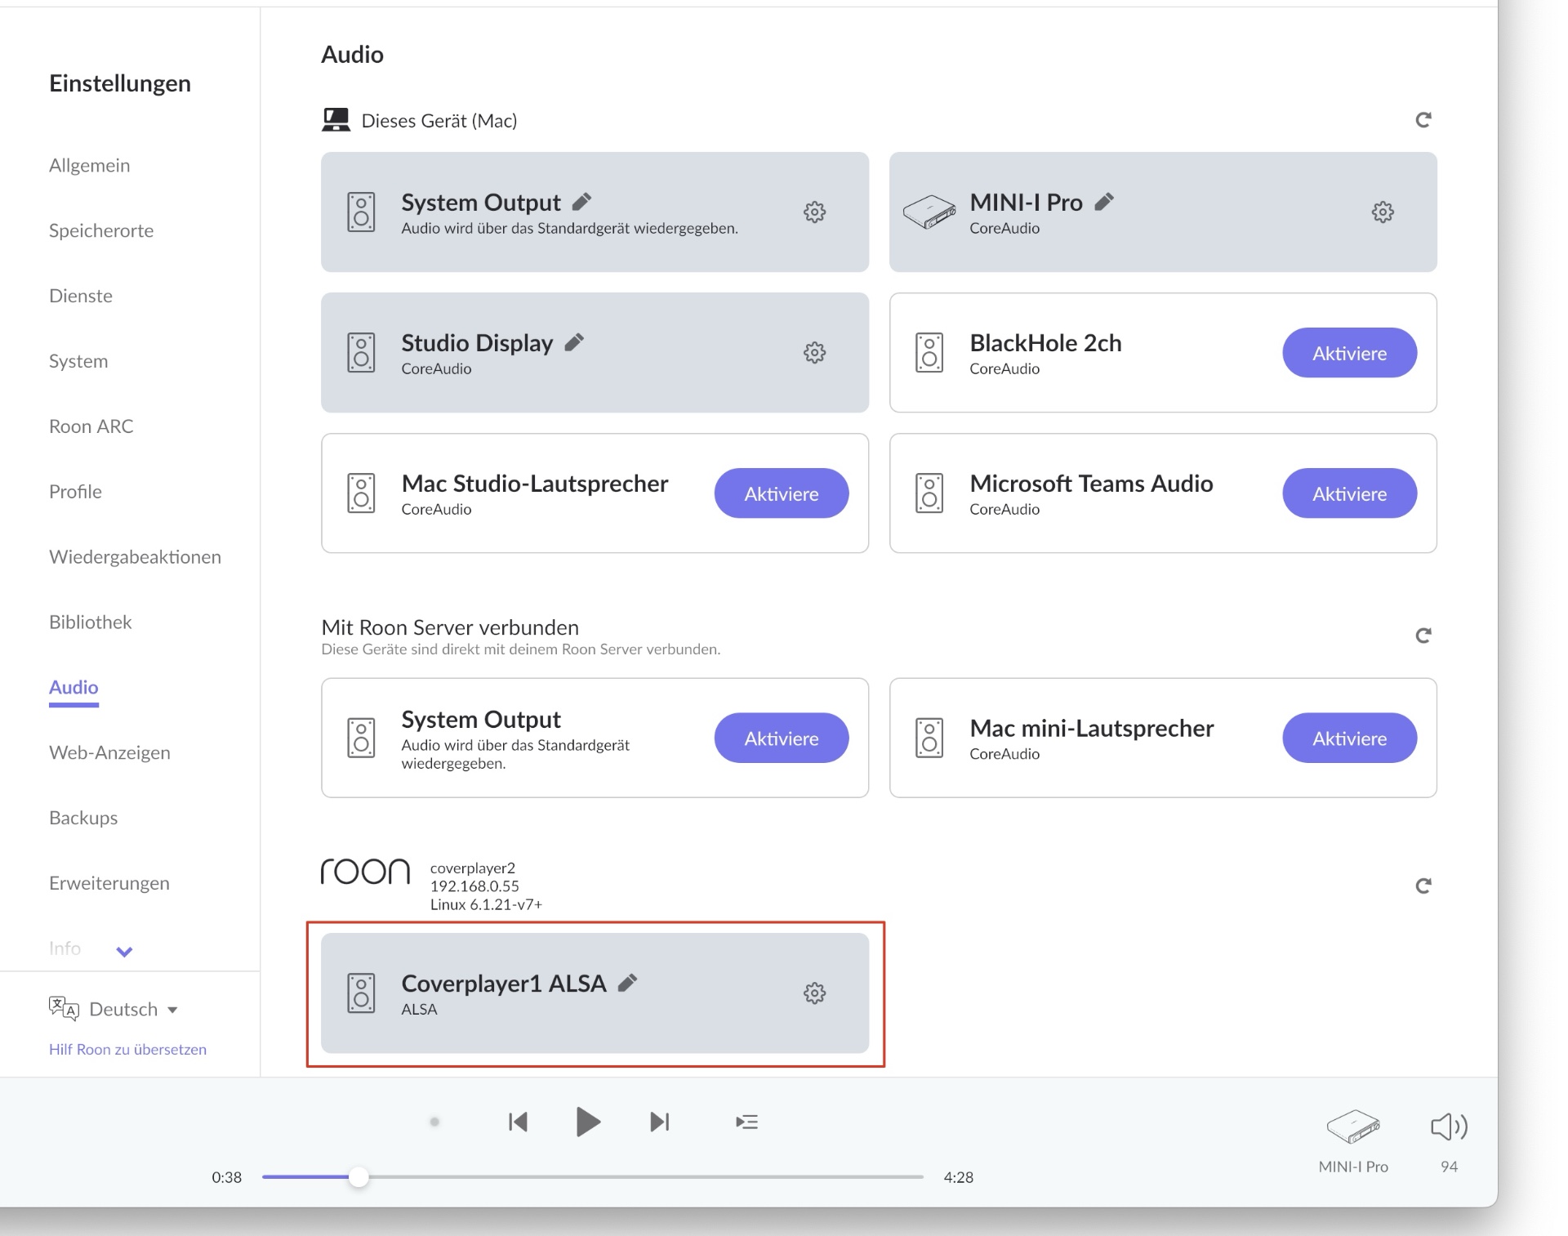
Task: Open the Roon ARC settings section
Action: (x=91, y=426)
